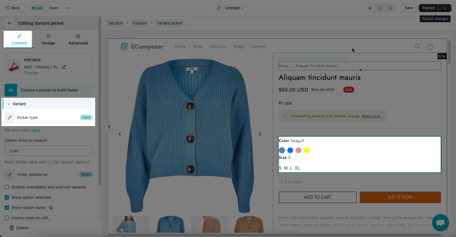Click the Other options as pencil icon
456x237 pixels.
10,175
